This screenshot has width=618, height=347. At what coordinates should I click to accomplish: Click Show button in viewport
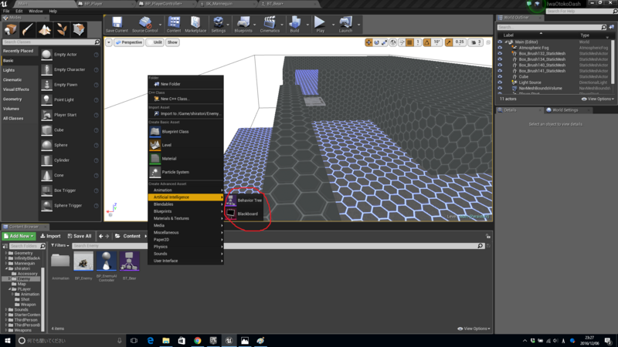[172, 42]
